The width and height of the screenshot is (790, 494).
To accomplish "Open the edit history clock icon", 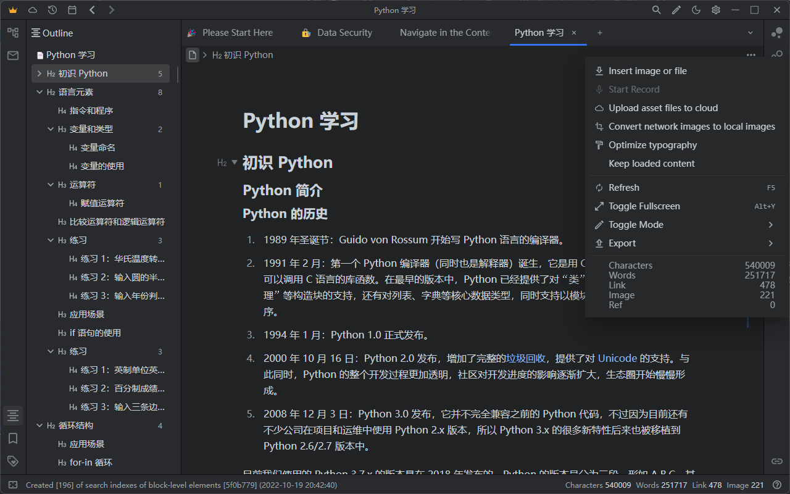I will pos(52,10).
